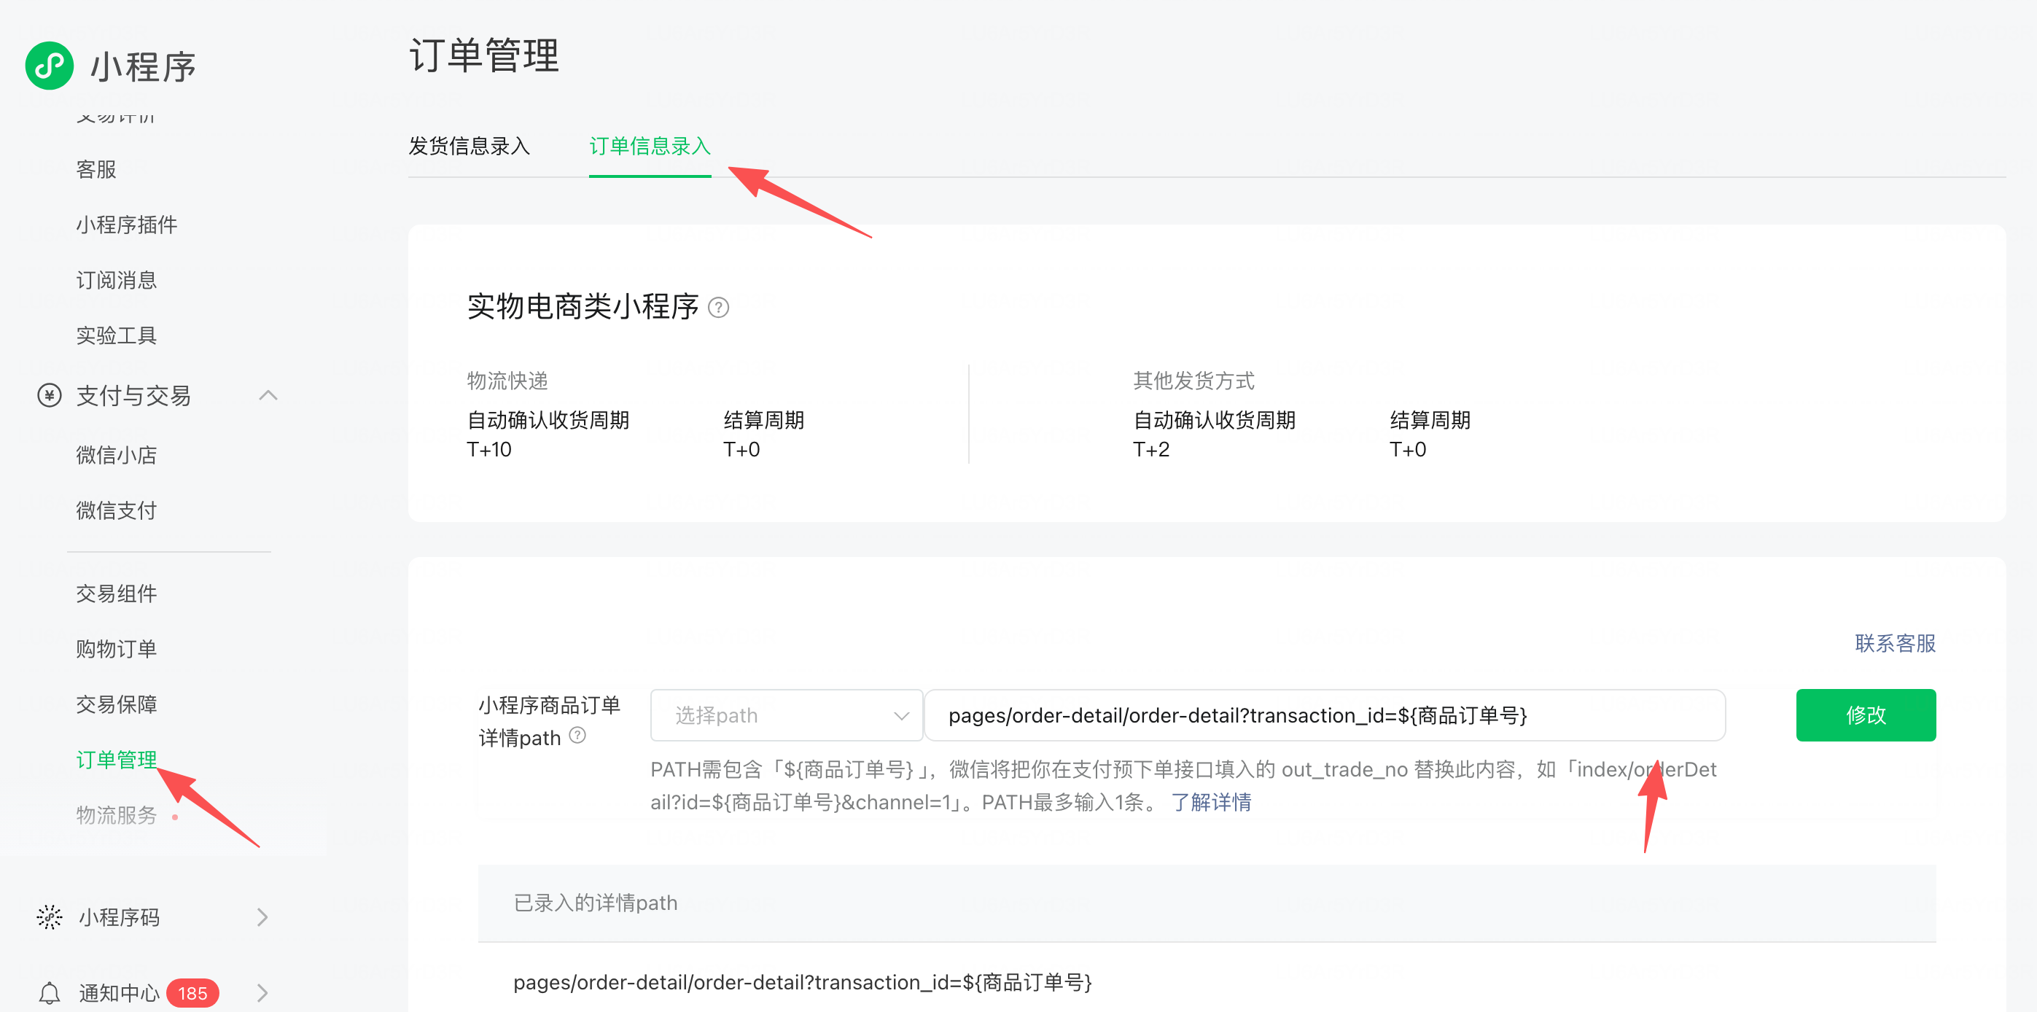The image size is (2037, 1012).
Task: Select the 订单信息录入 tab
Action: click(x=649, y=147)
